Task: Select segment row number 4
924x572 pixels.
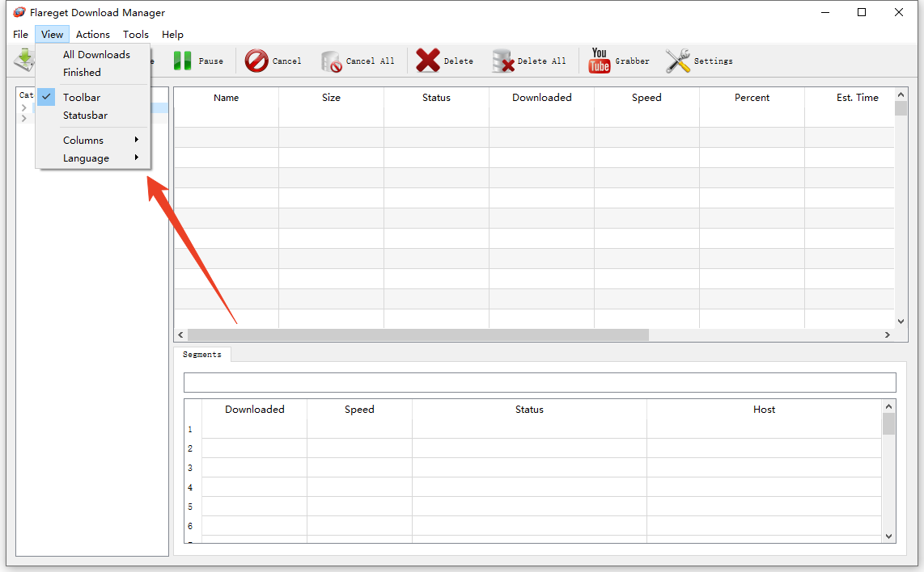Action: pyautogui.click(x=190, y=487)
